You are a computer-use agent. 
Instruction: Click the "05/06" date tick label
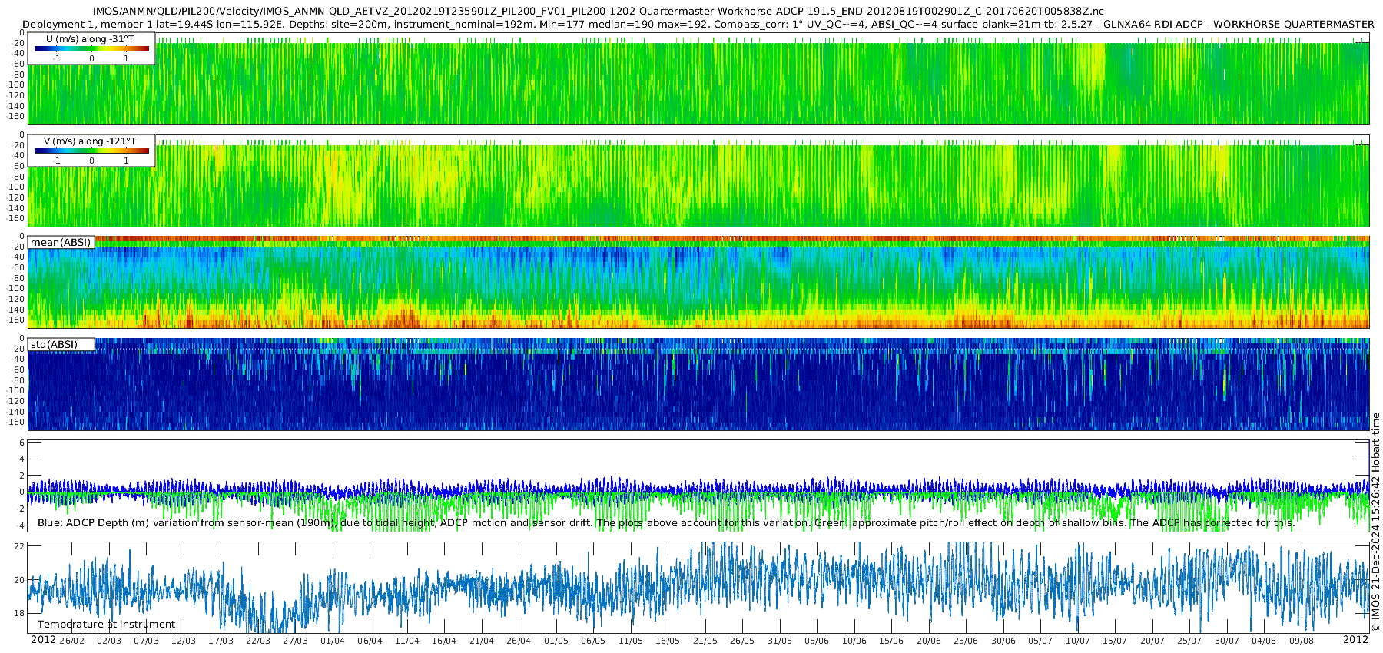pyautogui.click(x=817, y=641)
